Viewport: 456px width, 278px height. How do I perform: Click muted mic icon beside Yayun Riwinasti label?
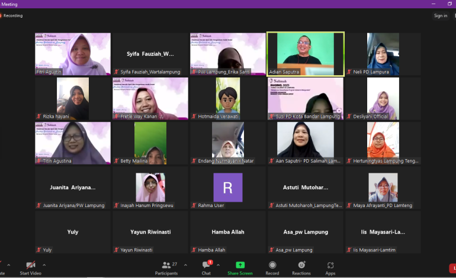pos(116,250)
